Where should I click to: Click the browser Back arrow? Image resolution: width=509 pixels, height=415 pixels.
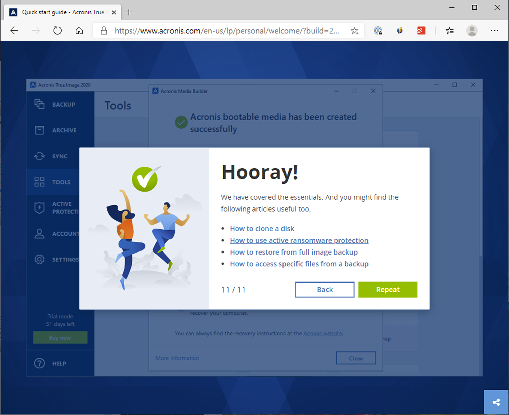[14, 31]
